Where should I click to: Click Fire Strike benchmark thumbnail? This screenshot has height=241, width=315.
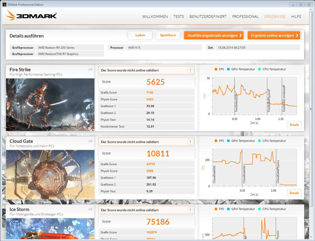pyautogui.click(x=50, y=105)
